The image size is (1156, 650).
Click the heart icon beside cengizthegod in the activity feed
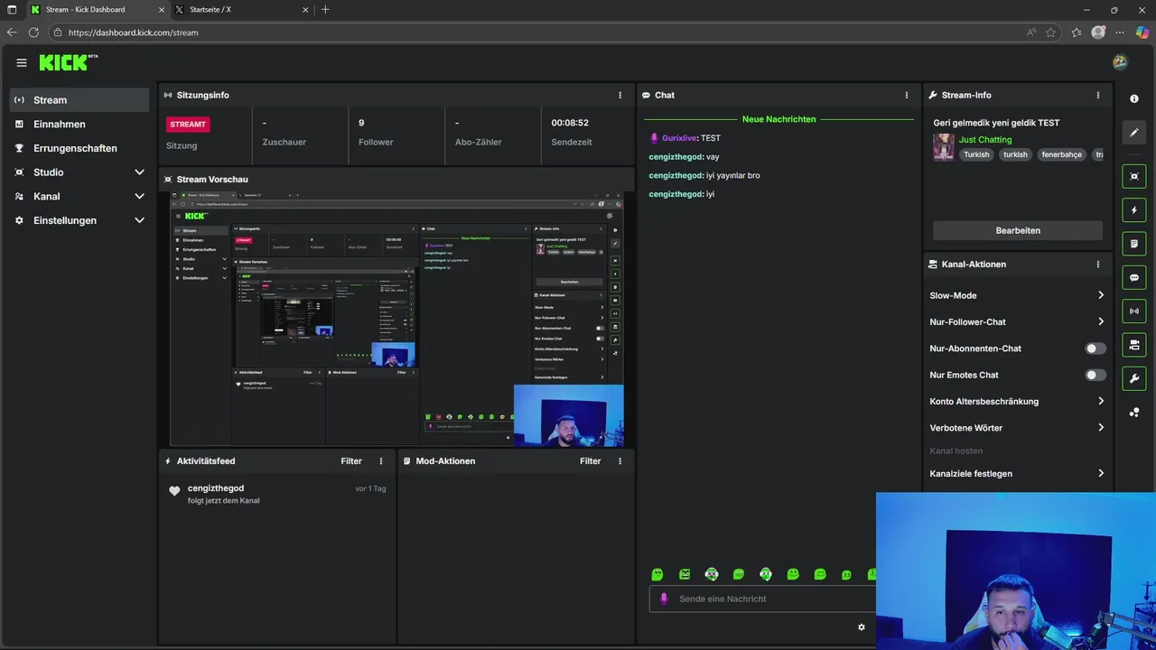(x=174, y=491)
